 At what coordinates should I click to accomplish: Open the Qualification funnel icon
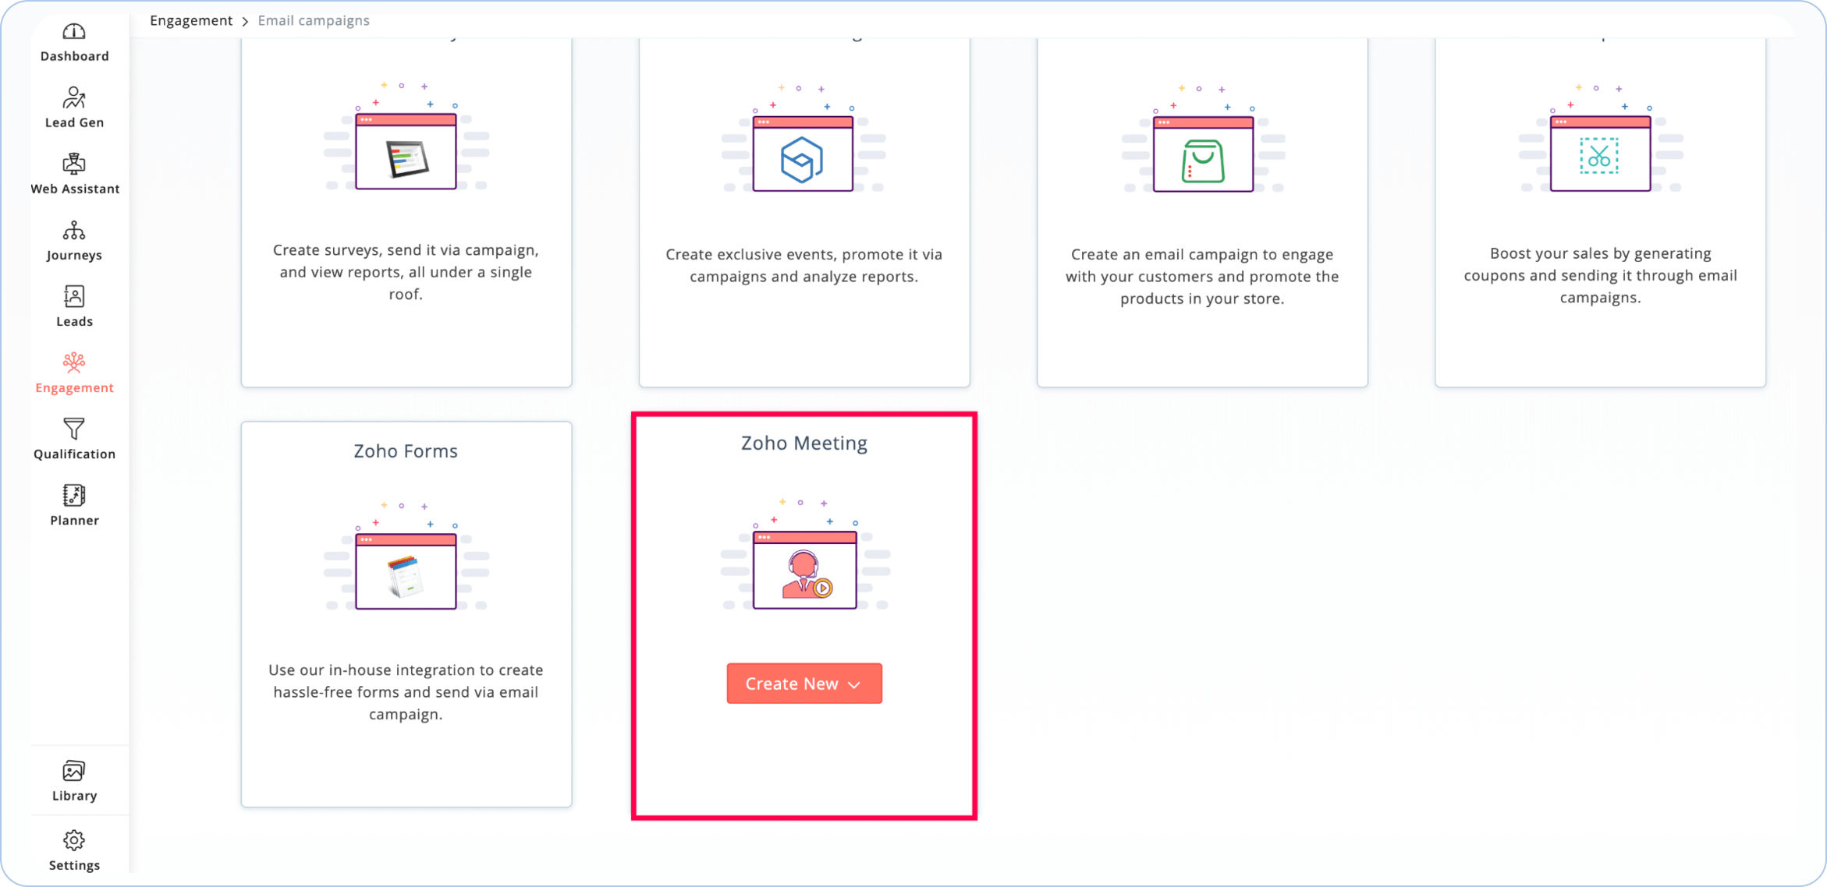tap(74, 430)
